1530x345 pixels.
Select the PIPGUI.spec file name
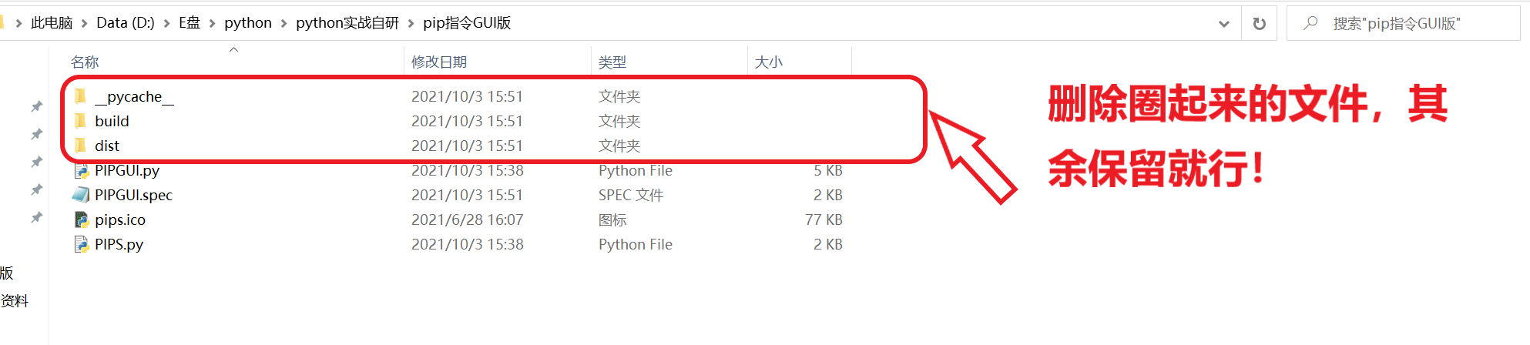(x=133, y=195)
